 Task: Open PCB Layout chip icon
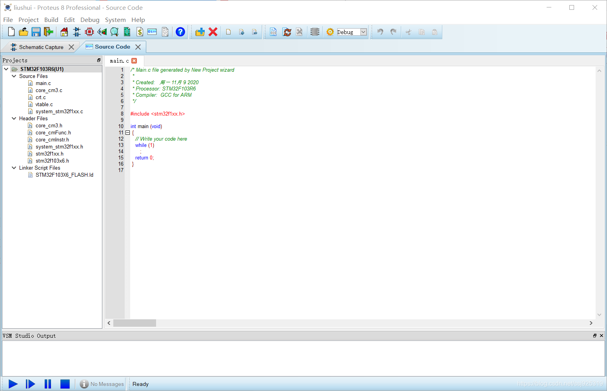pos(89,32)
